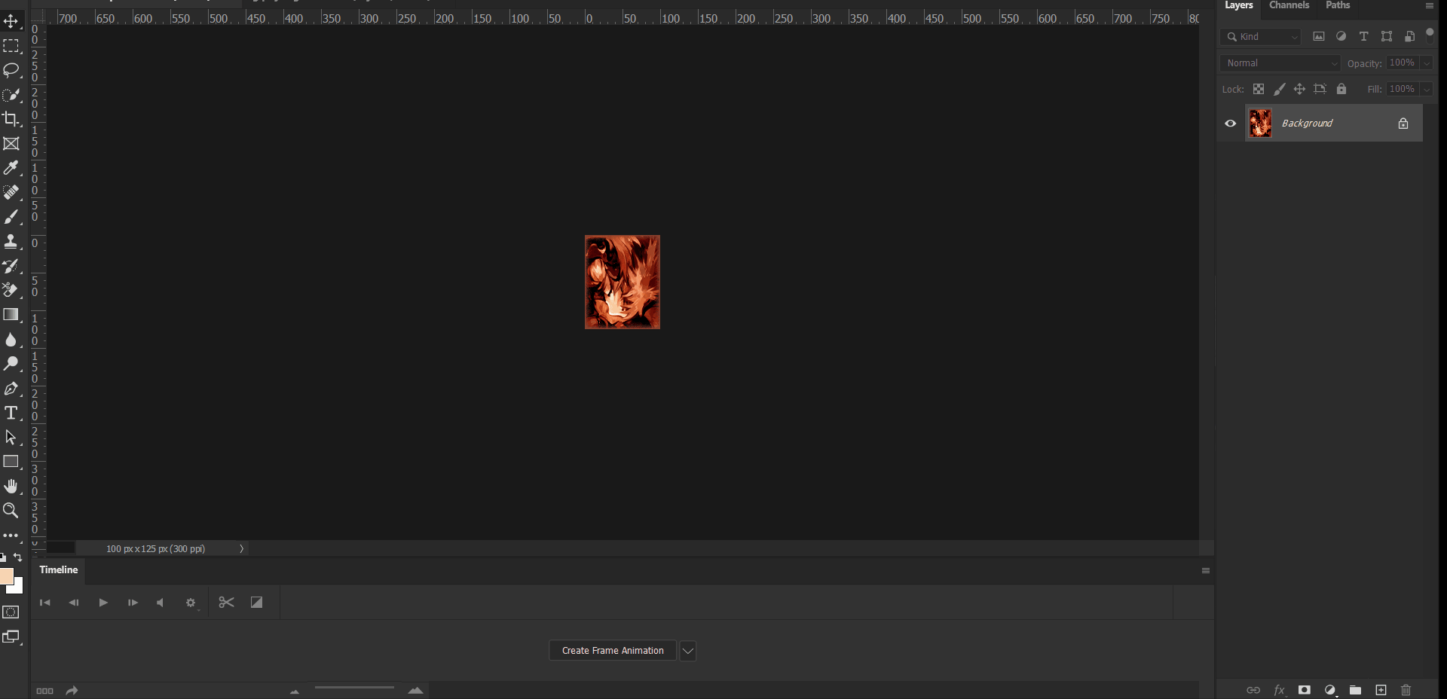The height and width of the screenshot is (699, 1447).
Task: Toggle lock position
Action: click(1299, 89)
